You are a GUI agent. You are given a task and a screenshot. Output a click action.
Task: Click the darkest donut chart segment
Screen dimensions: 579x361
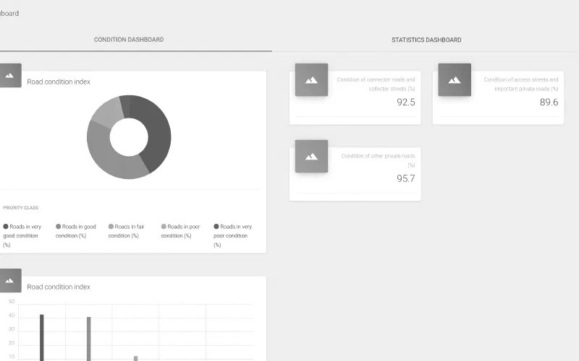tap(156, 134)
